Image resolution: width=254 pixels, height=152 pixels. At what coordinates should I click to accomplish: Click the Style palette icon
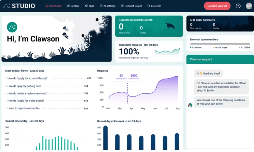[86, 6]
